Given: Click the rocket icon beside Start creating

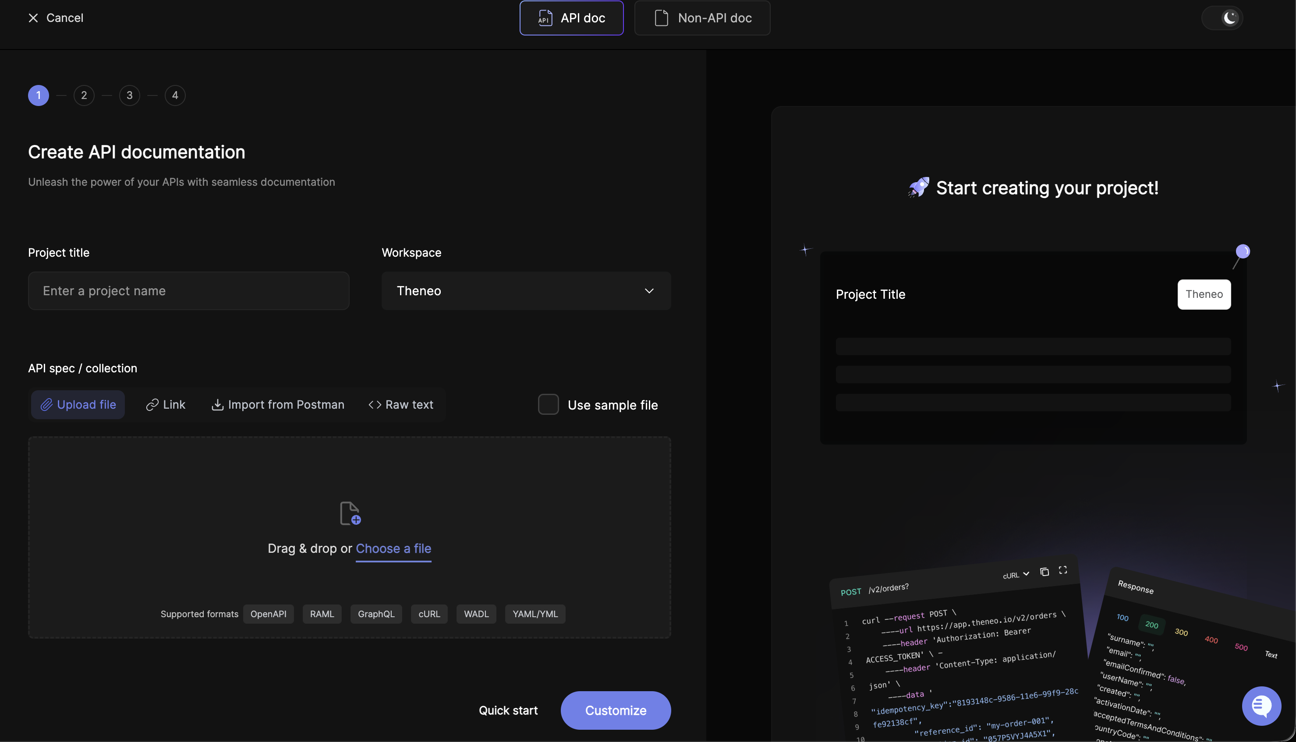Looking at the screenshot, I should (919, 187).
